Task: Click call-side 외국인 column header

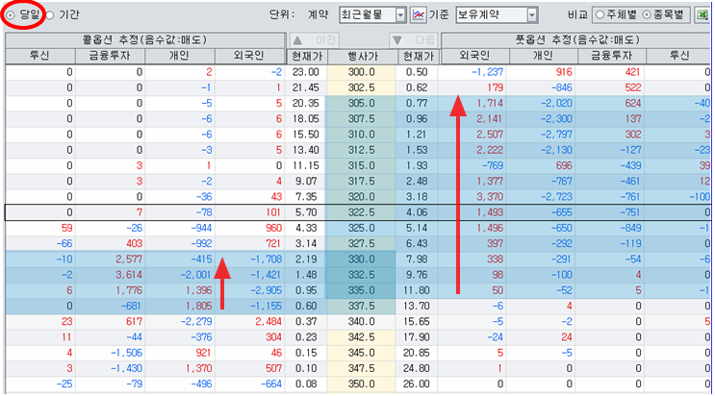Action: point(250,56)
